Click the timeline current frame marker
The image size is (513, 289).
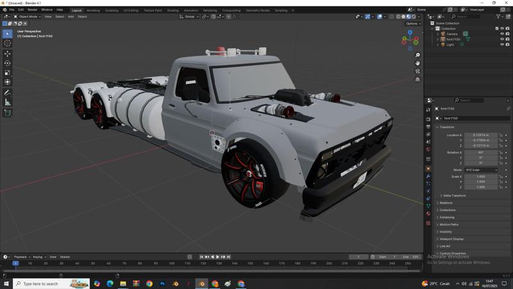pyautogui.click(x=15, y=263)
